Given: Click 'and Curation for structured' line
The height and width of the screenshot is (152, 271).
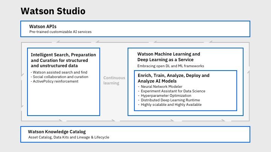Looking at the screenshot, I should tap(59, 60).
